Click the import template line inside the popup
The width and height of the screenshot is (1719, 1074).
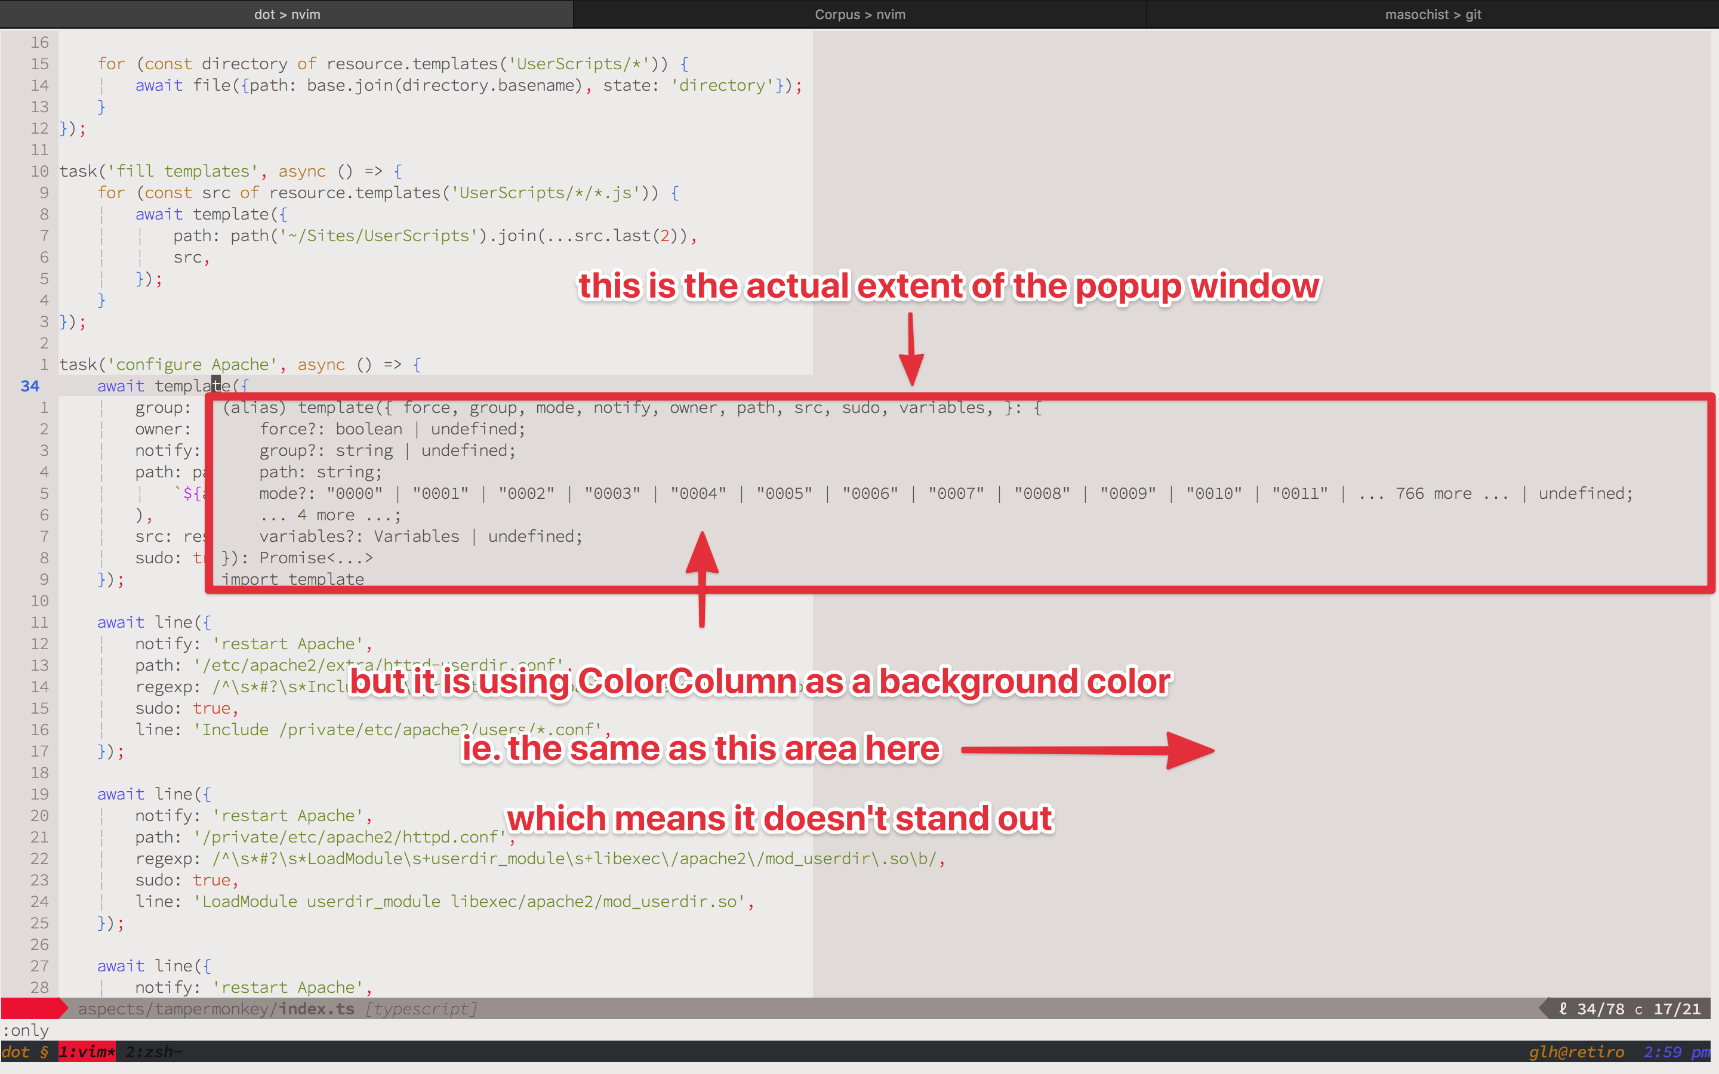pyautogui.click(x=292, y=579)
